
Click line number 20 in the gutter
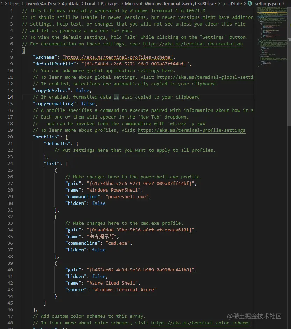pos(10,137)
